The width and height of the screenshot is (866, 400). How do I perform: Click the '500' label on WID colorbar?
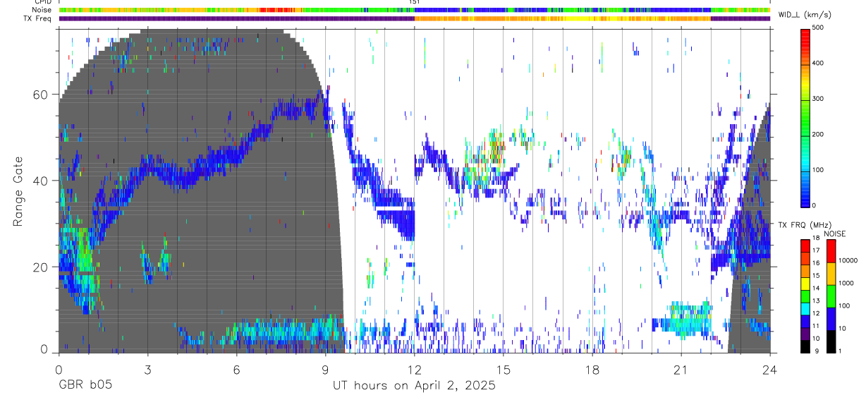point(819,28)
